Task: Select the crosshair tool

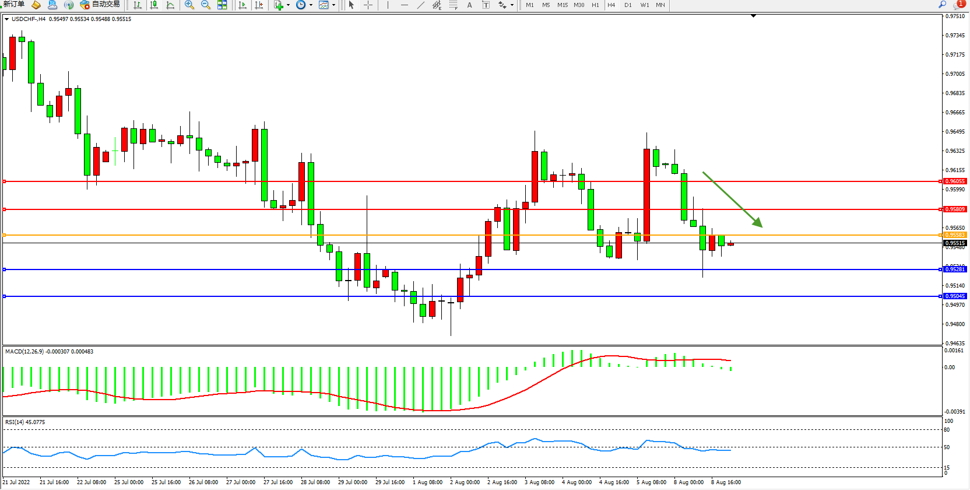Action: tap(368, 5)
